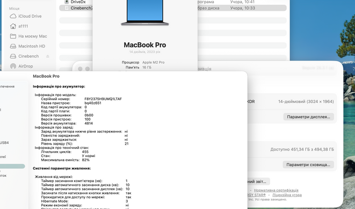Click "Інформація про акумулятор:" heading
Image resolution: width=355 pixels, height=209 pixels.
[x=59, y=86]
